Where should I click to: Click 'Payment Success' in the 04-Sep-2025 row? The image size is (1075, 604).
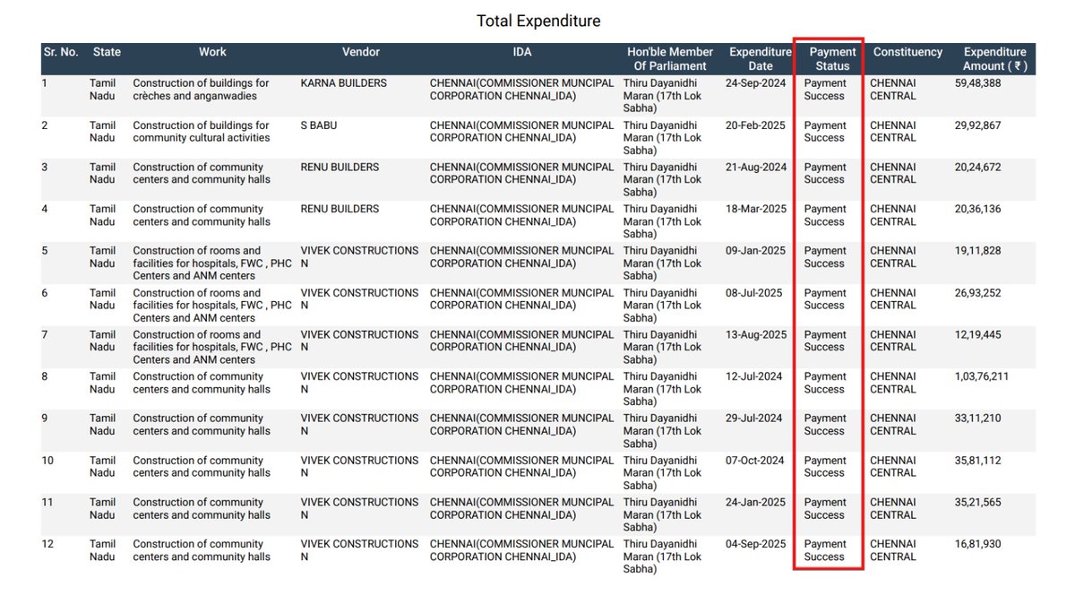click(825, 550)
